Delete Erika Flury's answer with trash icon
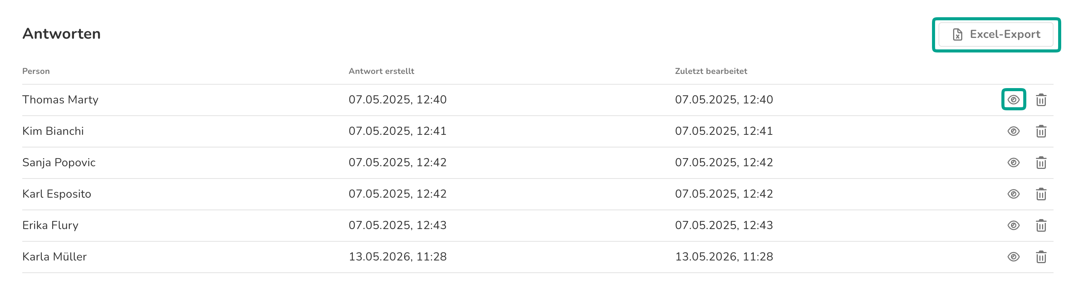 coord(1041,226)
